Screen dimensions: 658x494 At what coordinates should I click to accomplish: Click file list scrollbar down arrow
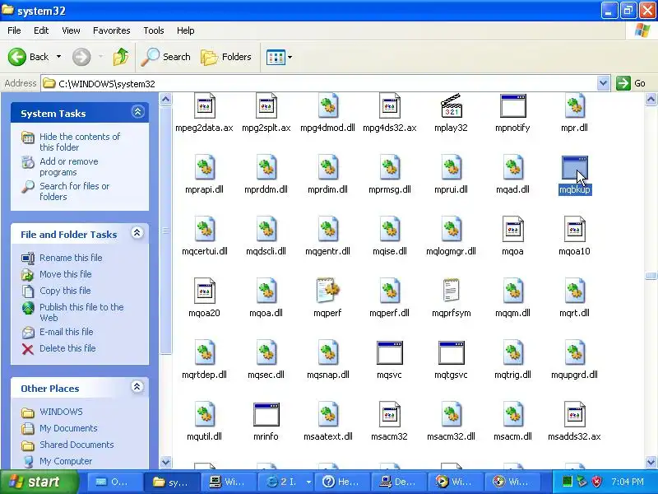[651, 462]
